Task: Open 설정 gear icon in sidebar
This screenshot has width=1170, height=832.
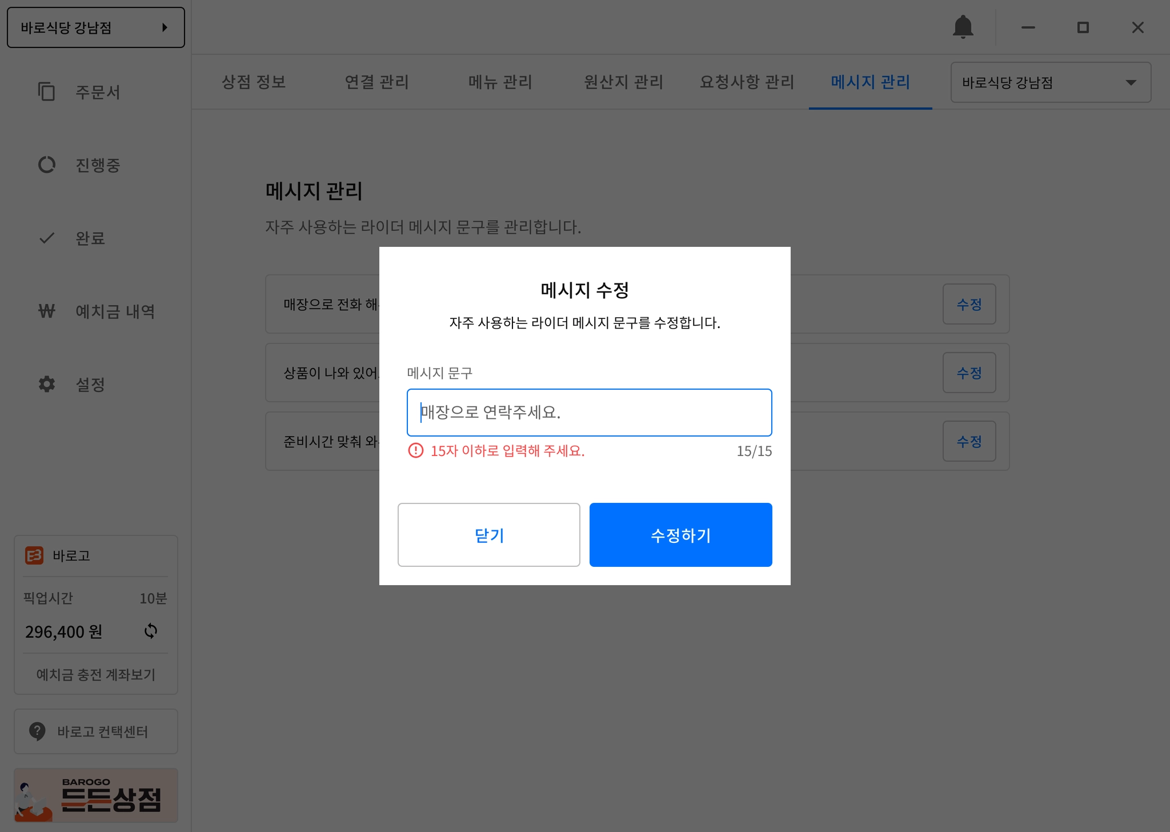Action: click(46, 384)
